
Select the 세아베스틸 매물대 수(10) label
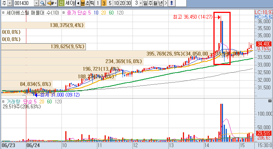pyautogui.click(x=33, y=13)
